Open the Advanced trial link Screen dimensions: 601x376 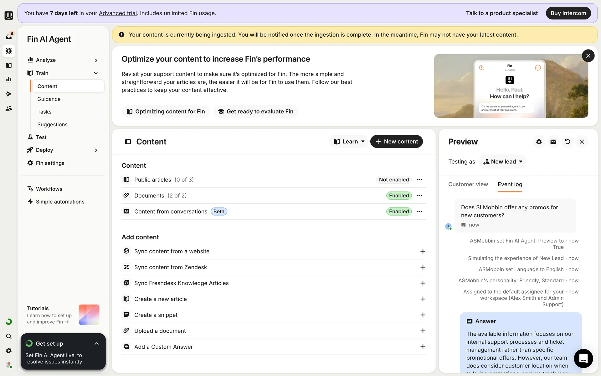pos(118,13)
